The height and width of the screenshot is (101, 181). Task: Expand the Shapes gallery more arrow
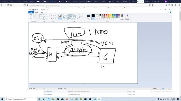click(x=77, y=19)
